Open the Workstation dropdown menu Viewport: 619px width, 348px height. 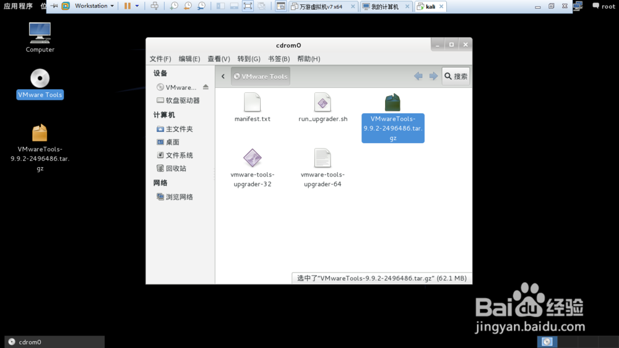(94, 6)
